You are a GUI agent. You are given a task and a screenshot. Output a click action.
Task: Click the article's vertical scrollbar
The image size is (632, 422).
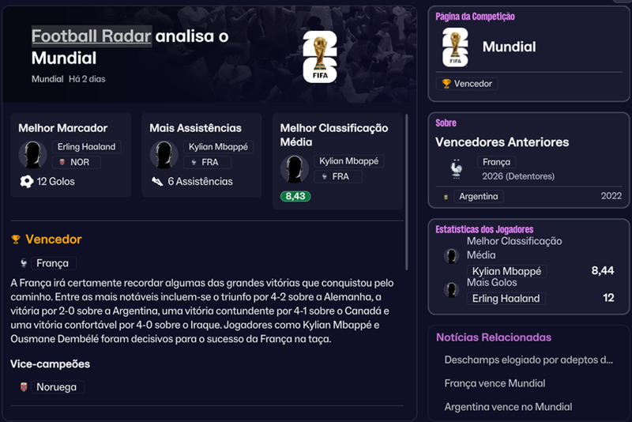(407, 192)
